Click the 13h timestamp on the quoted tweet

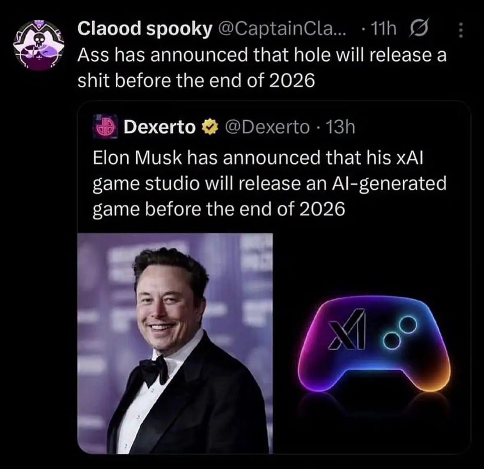point(345,127)
